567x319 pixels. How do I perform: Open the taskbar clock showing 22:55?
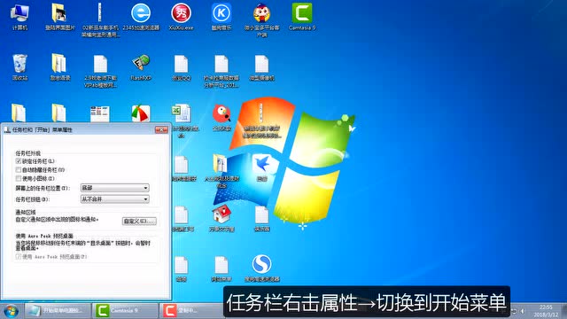tap(546, 311)
